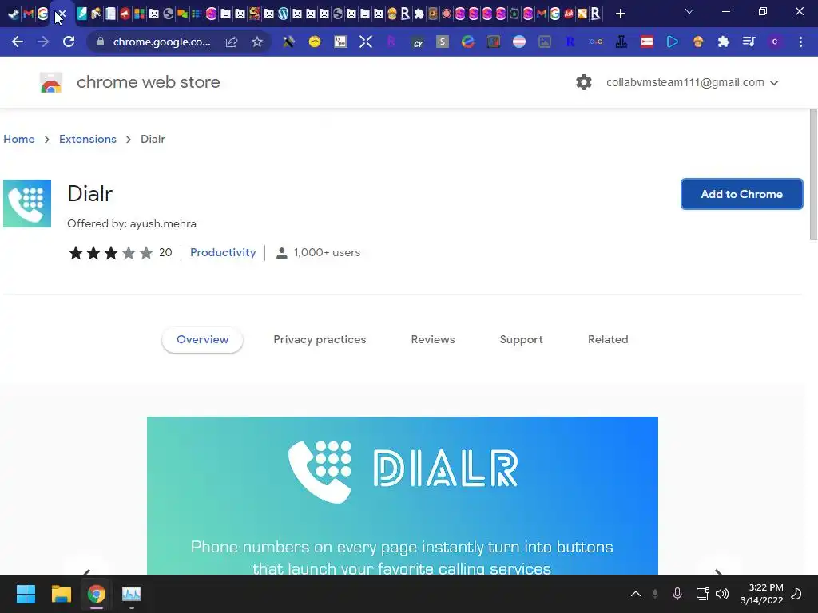Click the stamp-shaped extension icon

pyautogui.click(x=621, y=42)
